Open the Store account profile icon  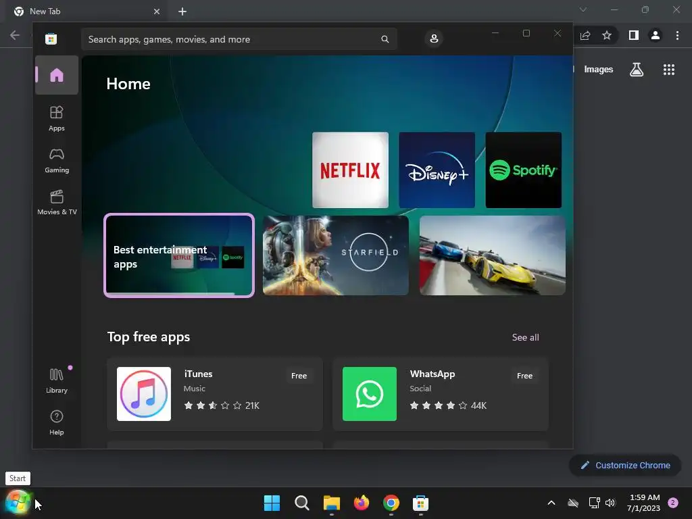434,39
